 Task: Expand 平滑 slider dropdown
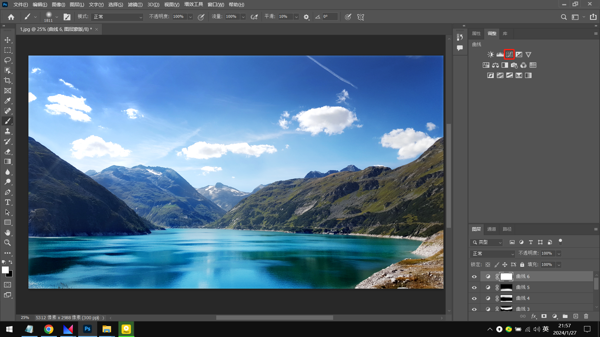pyautogui.click(x=296, y=17)
